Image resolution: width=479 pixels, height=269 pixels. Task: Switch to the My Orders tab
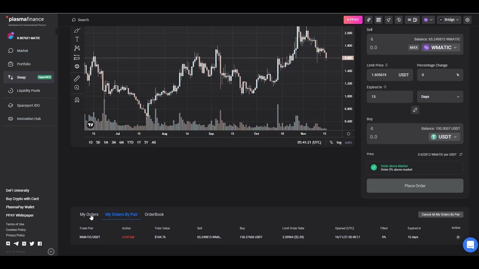(x=89, y=214)
